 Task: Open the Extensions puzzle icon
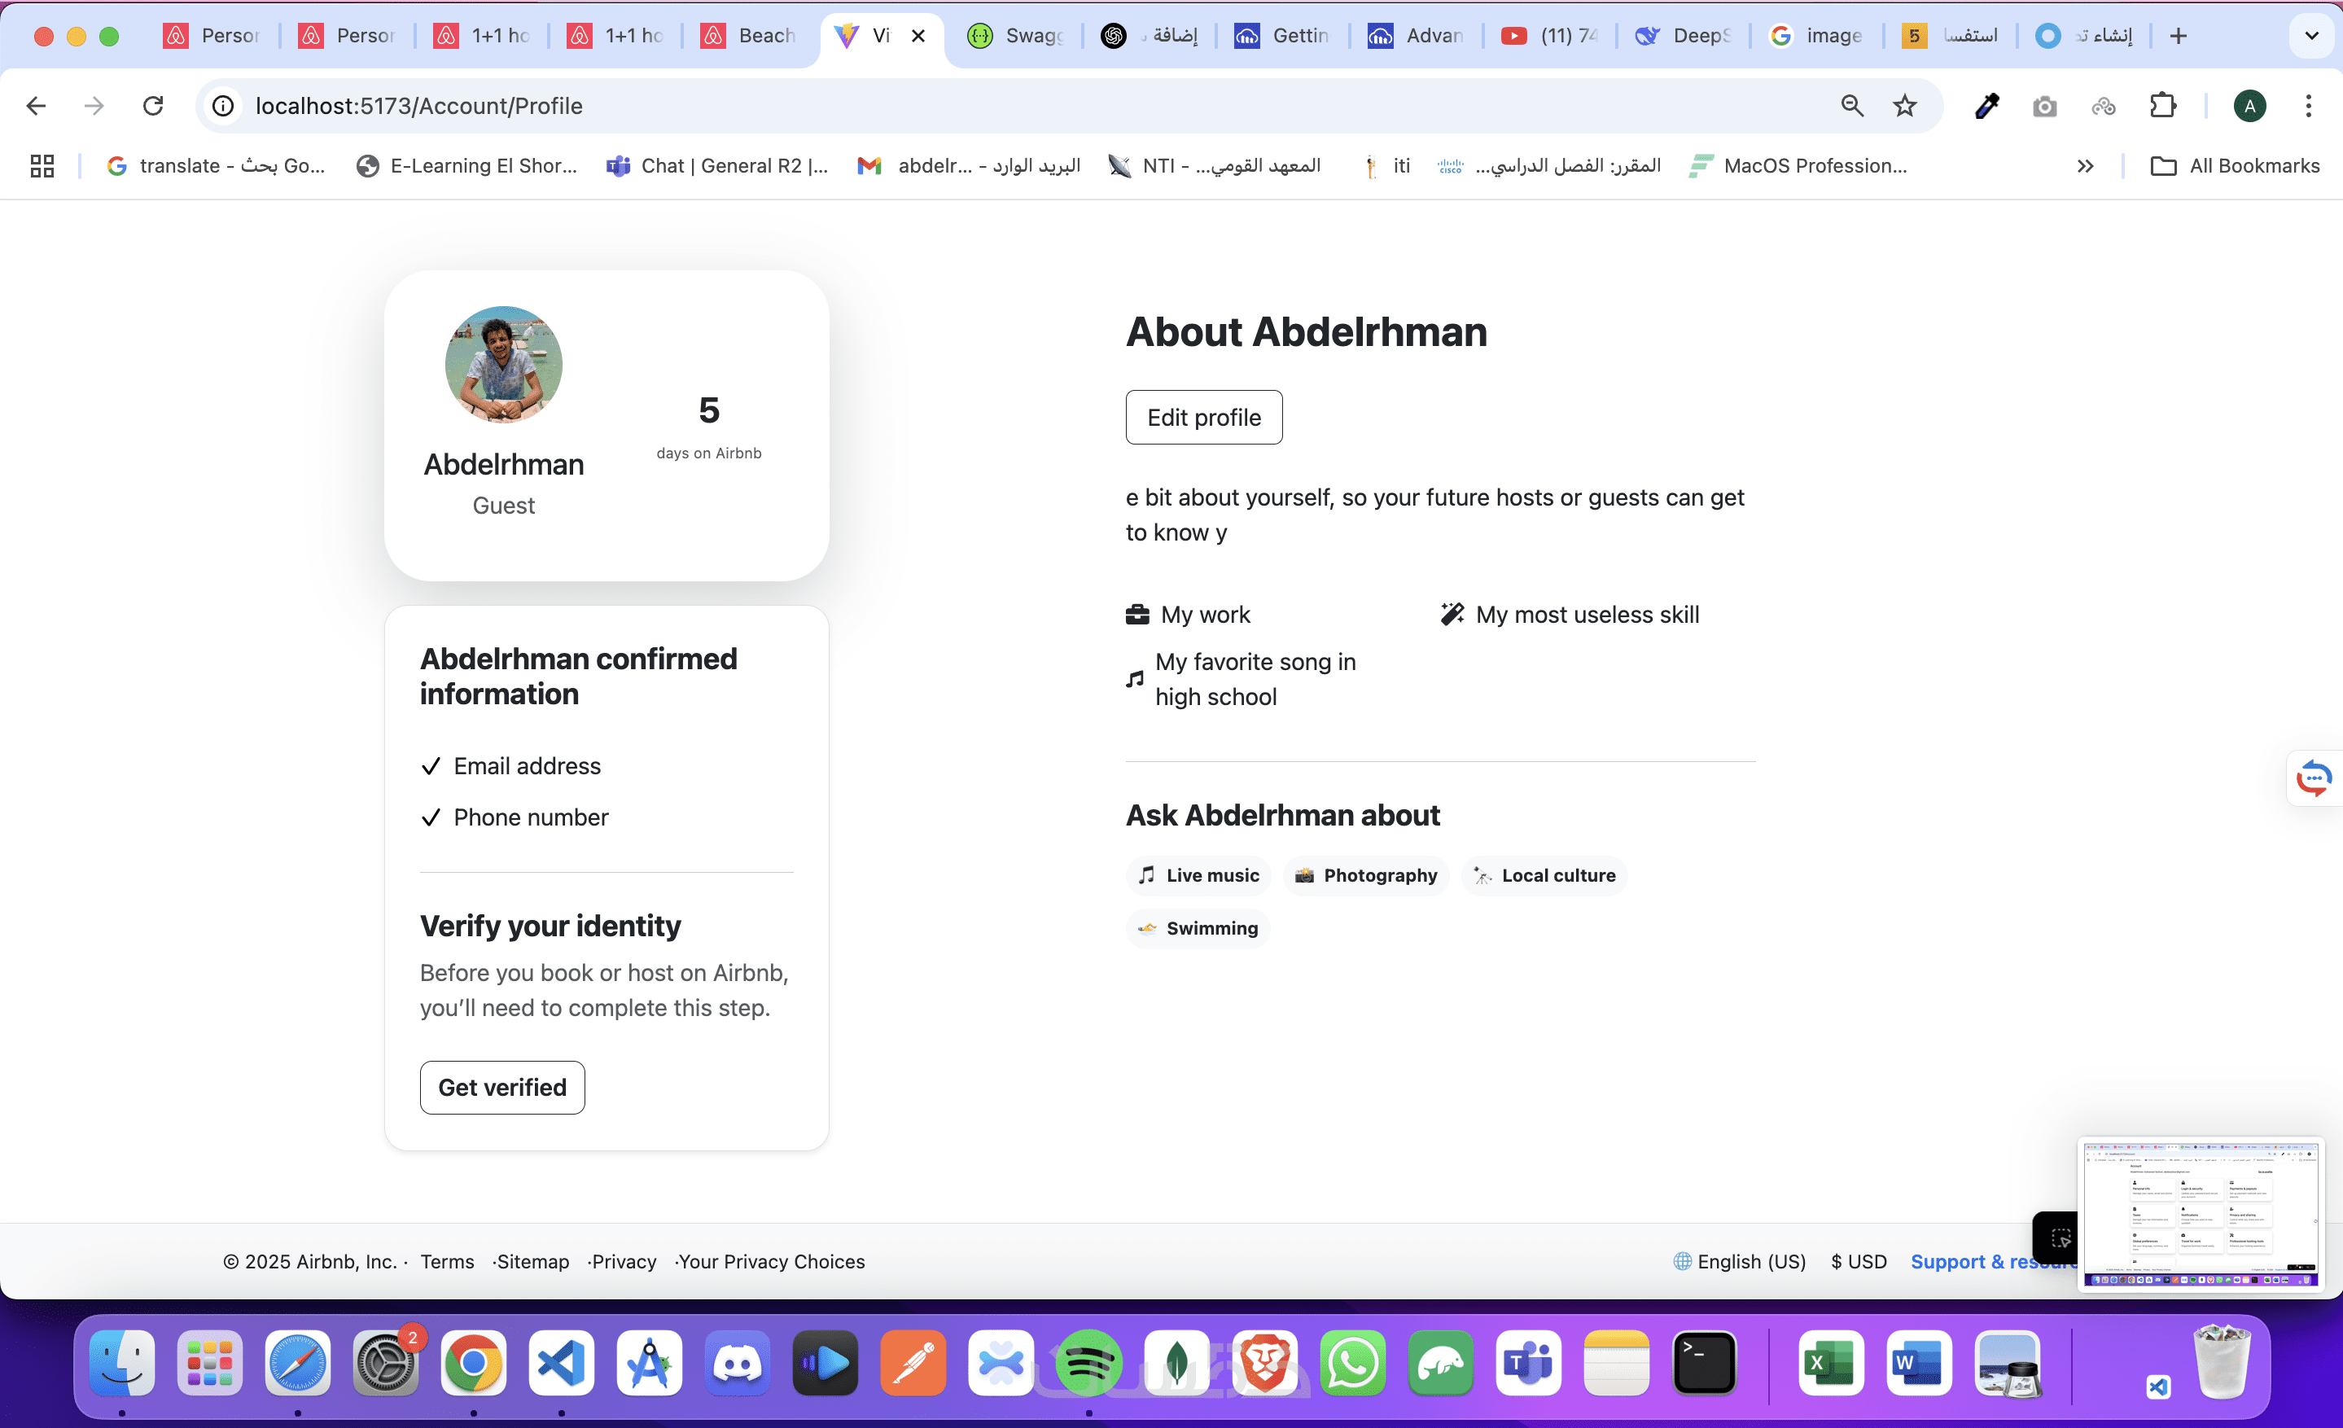point(2162,106)
